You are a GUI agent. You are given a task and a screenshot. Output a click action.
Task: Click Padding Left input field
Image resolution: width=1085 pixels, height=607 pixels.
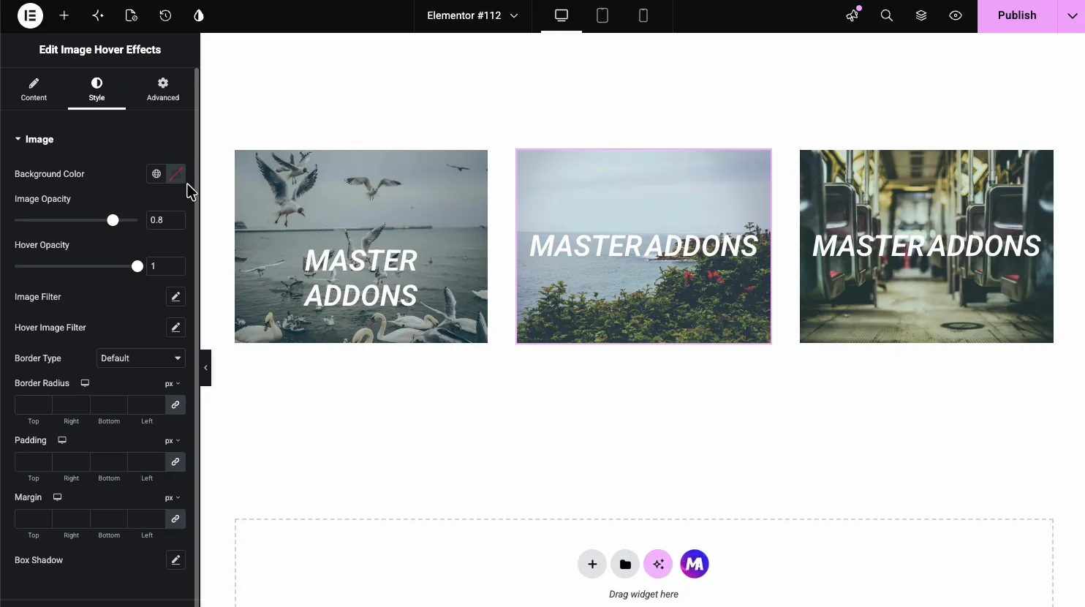pos(147,462)
